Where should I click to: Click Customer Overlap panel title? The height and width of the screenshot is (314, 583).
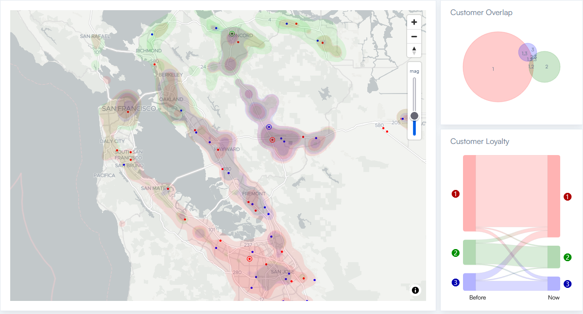tap(481, 13)
